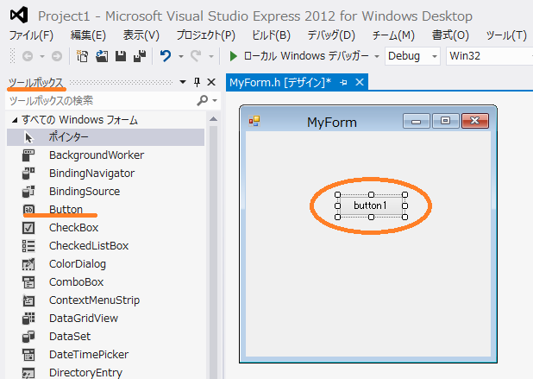Select the ColorDialog control icon

click(28, 264)
